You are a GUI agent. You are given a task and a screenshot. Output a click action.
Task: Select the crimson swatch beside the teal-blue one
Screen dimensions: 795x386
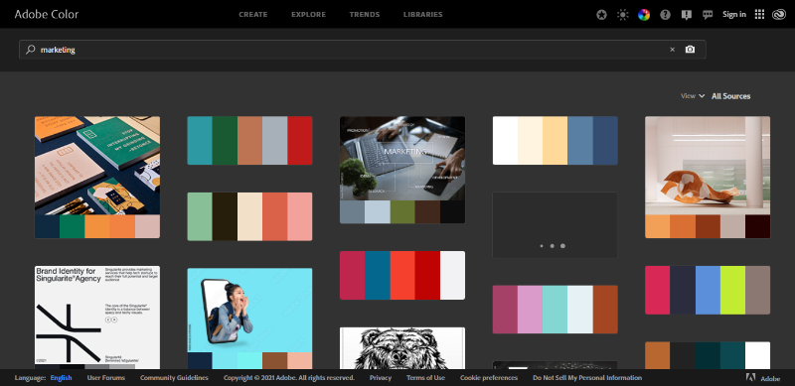pyautogui.click(x=353, y=275)
